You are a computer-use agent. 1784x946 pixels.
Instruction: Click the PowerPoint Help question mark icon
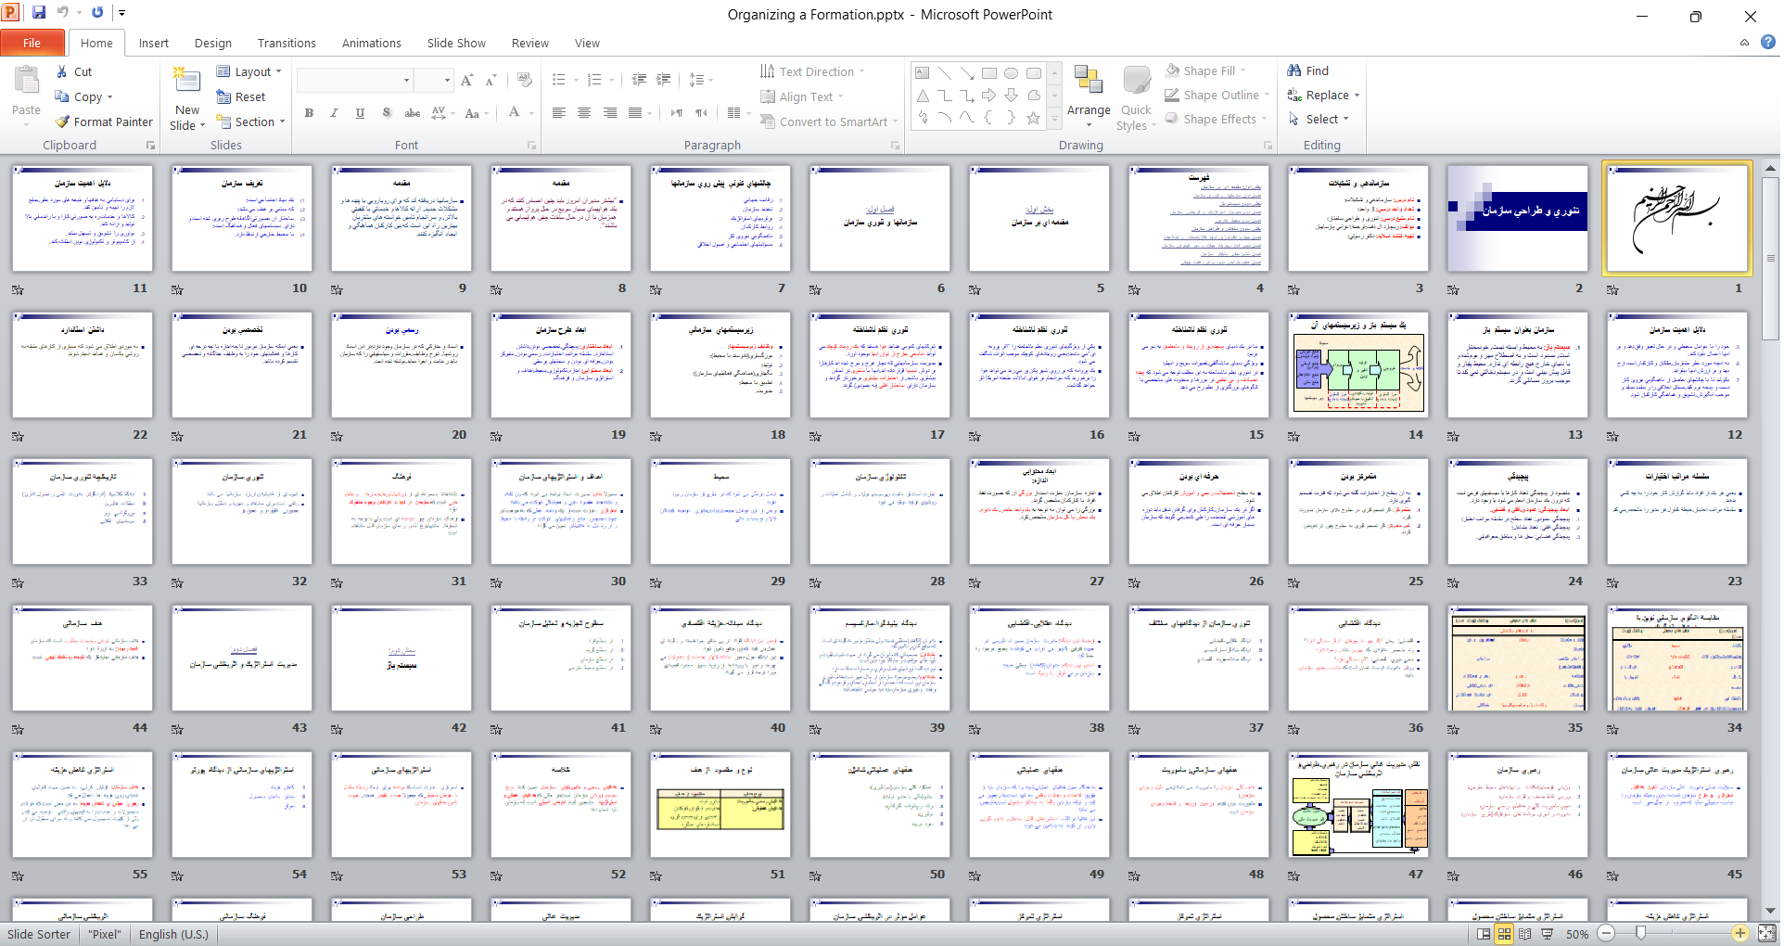(x=1768, y=42)
